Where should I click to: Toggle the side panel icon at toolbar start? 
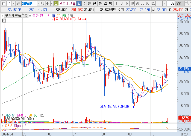pyautogui.click(x=3, y=3)
